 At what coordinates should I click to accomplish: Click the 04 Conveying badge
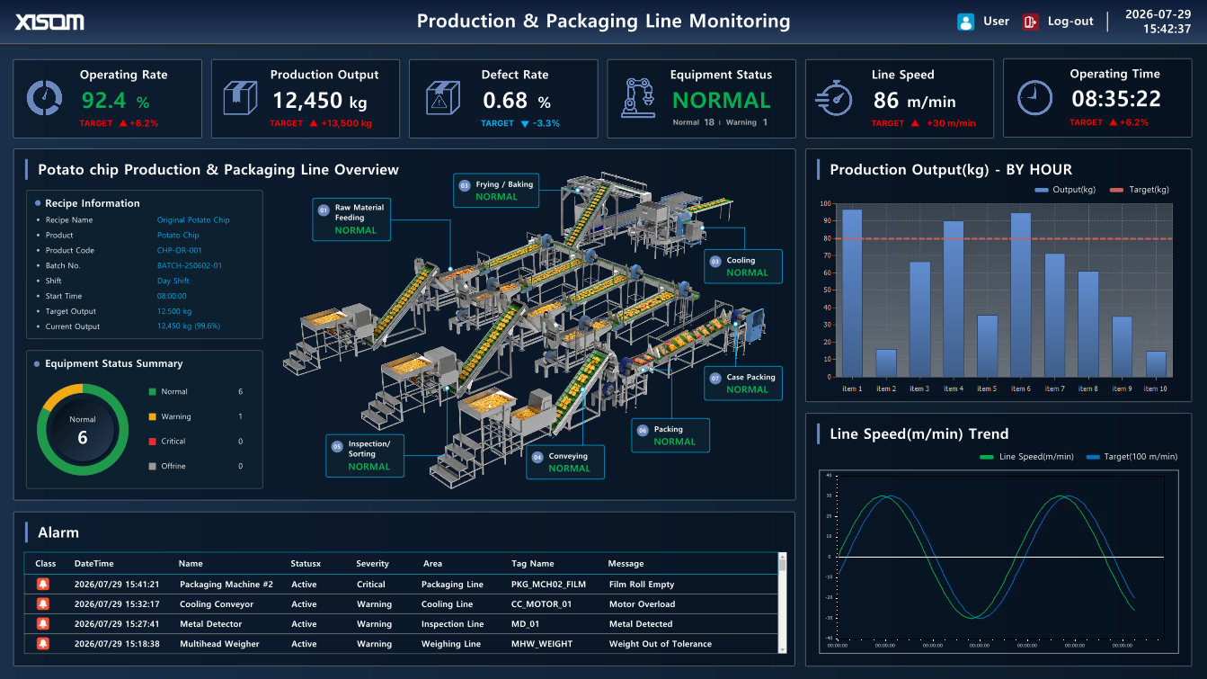point(537,457)
